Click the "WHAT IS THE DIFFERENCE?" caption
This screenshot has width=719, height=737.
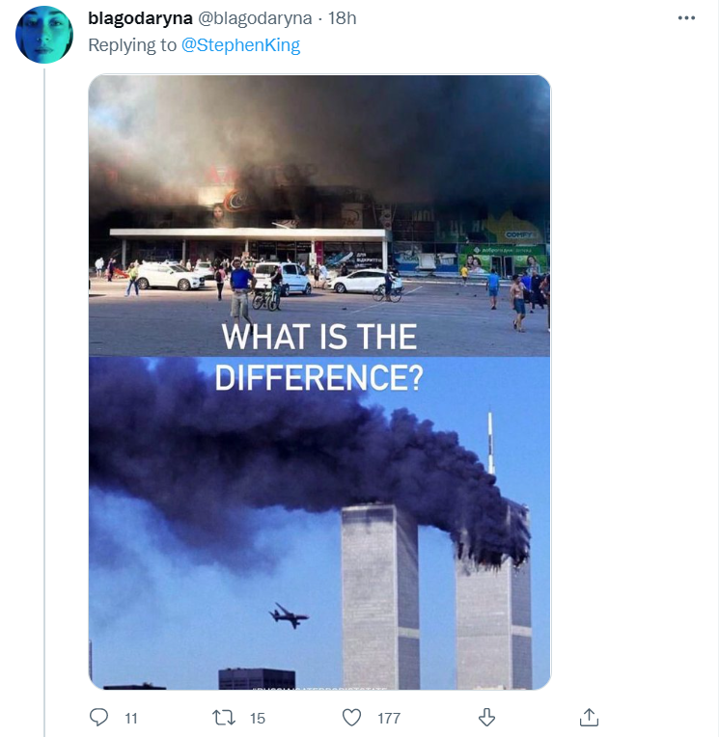[x=318, y=357]
